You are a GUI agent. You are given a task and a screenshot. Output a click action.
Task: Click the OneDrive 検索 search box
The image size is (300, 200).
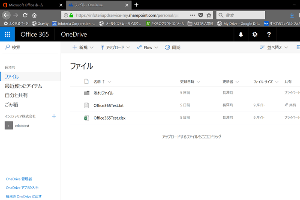[30, 47]
